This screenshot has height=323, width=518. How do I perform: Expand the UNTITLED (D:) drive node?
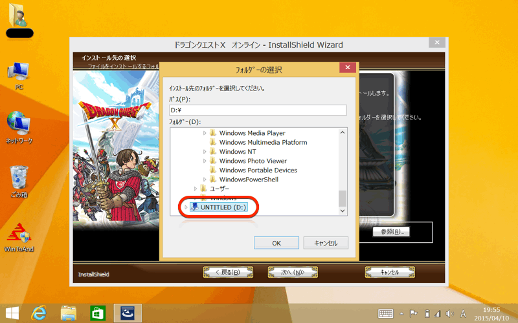tap(185, 207)
